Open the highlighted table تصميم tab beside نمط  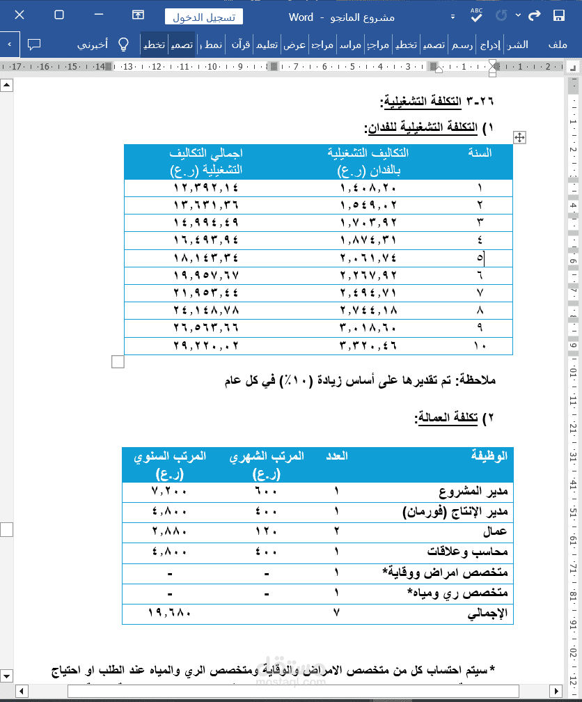click(x=182, y=45)
